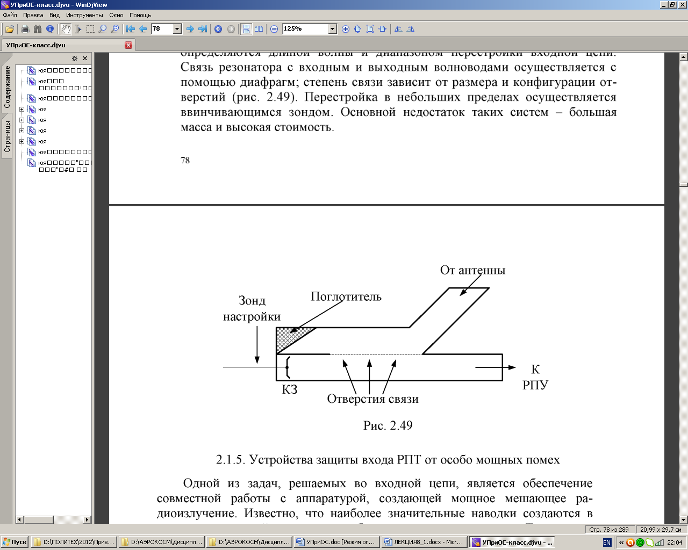Viewport: 688px width, 550px height.
Task: Open the Инструменты menu
Action: coord(84,15)
